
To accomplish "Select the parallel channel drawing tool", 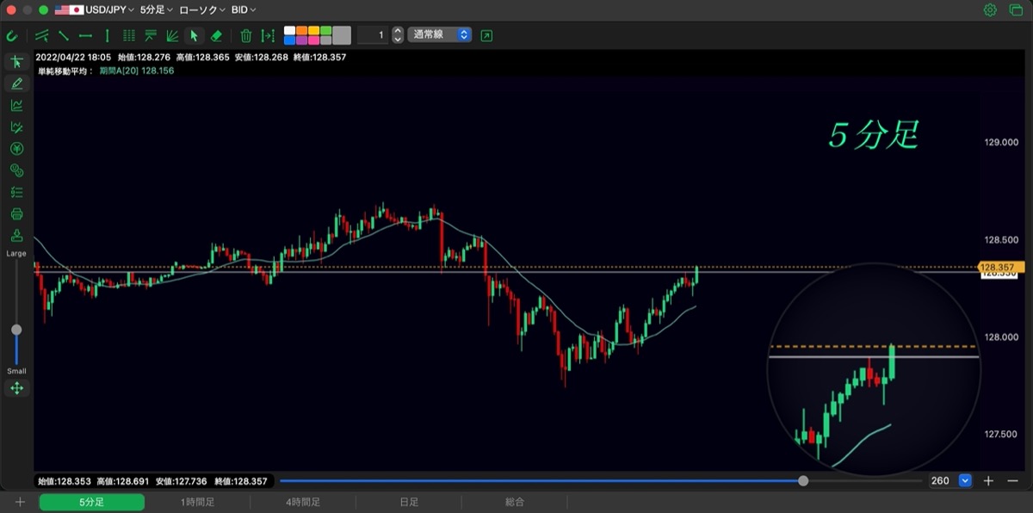I will [x=42, y=35].
